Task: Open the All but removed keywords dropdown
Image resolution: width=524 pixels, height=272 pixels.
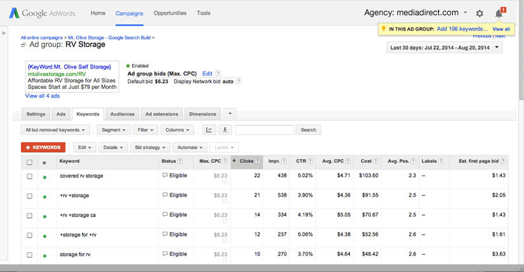Action: (x=55, y=130)
